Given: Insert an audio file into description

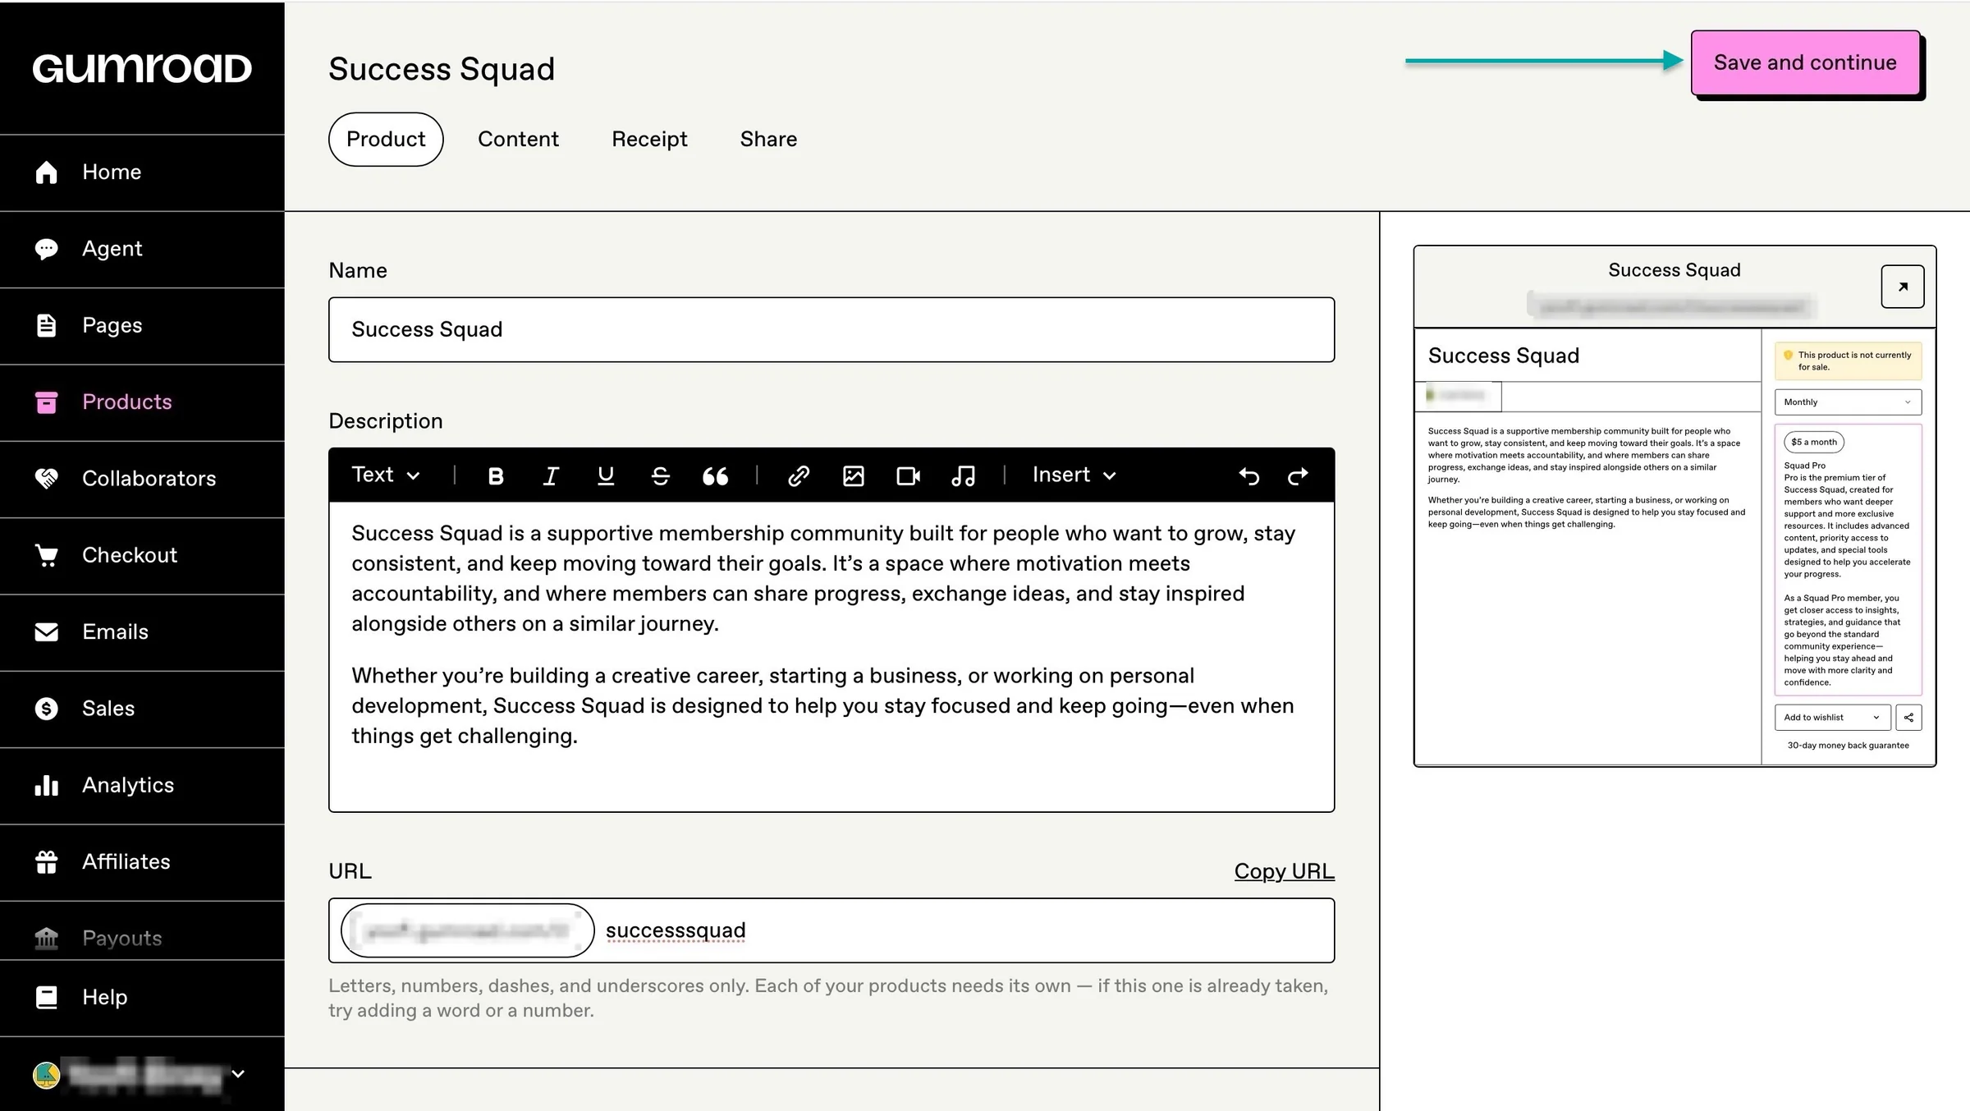Looking at the screenshot, I should (x=963, y=475).
